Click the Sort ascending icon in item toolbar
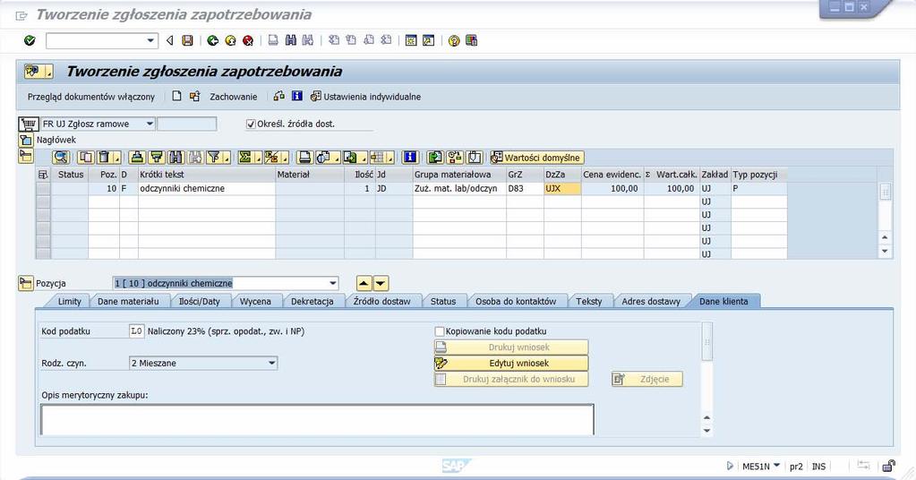This screenshot has width=916, height=480. [137, 157]
